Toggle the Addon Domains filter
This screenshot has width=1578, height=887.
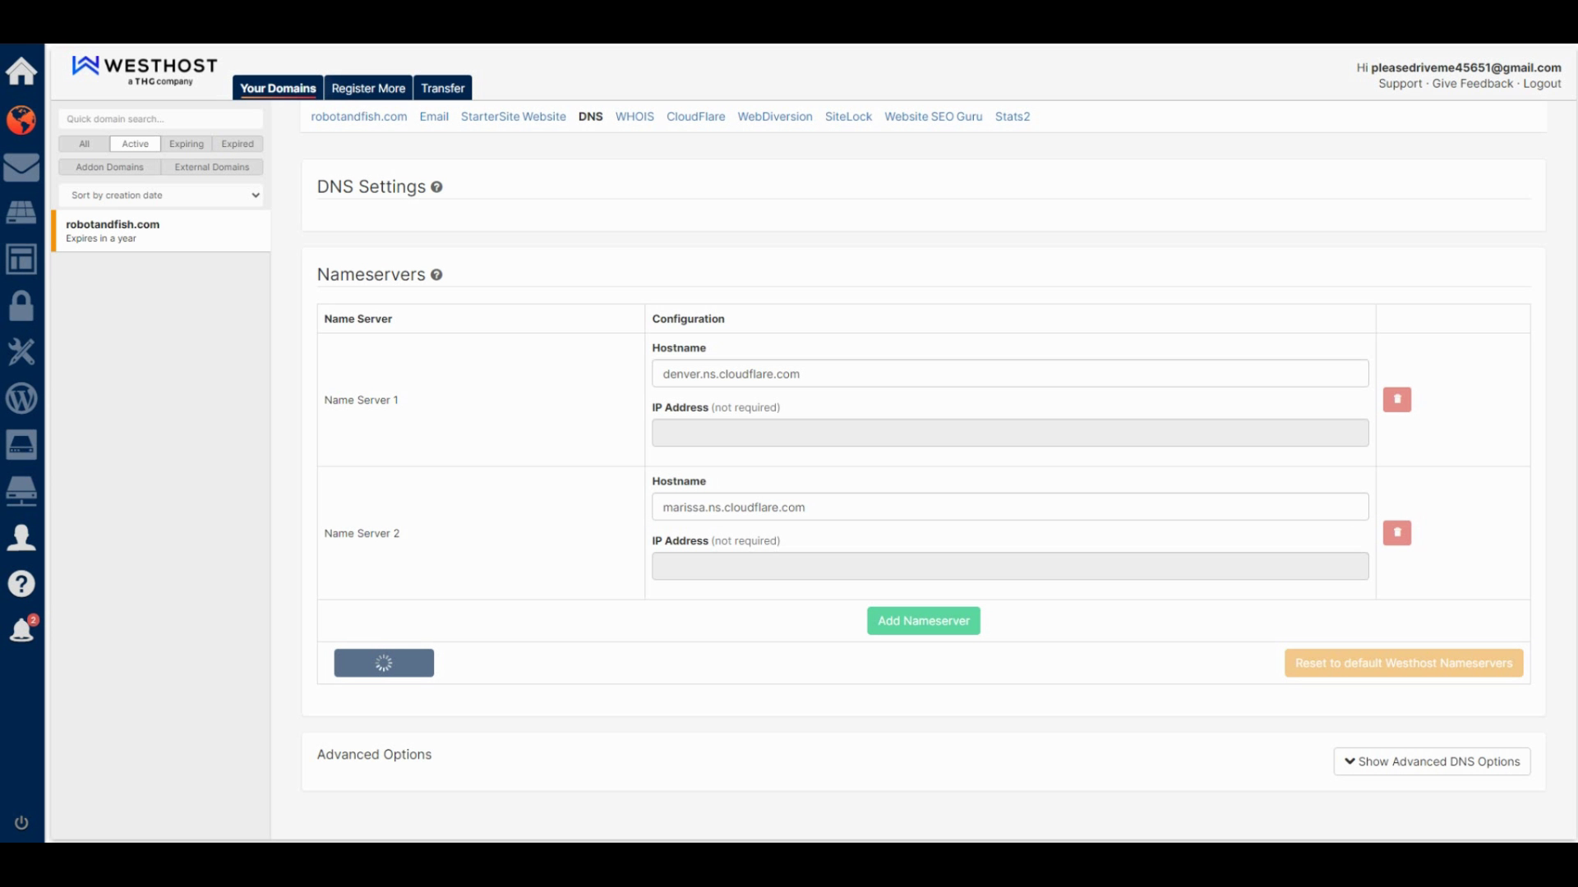click(x=109, y=167)
